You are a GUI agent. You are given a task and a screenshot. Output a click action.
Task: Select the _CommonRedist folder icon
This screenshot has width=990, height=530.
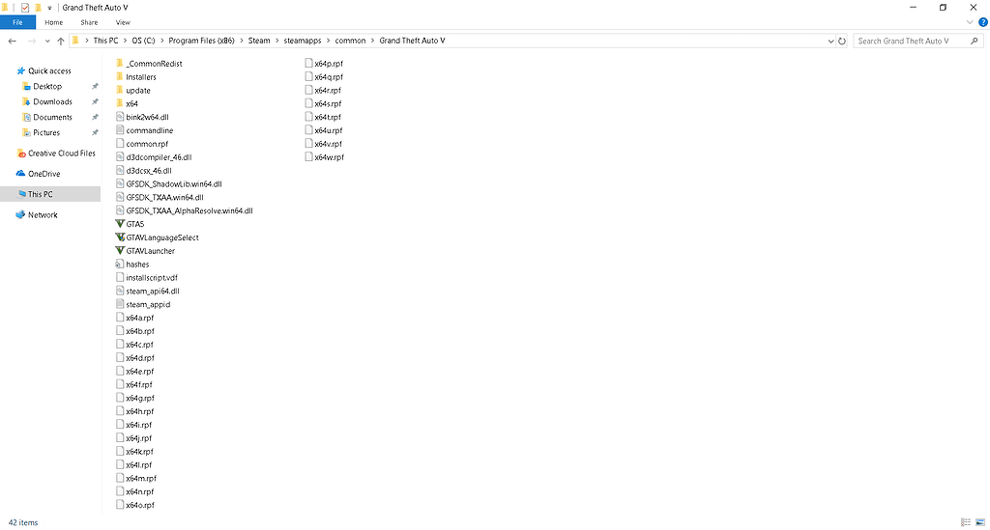[119, 63]
